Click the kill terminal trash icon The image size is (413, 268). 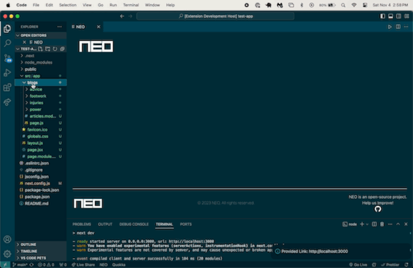click(382, 224)
